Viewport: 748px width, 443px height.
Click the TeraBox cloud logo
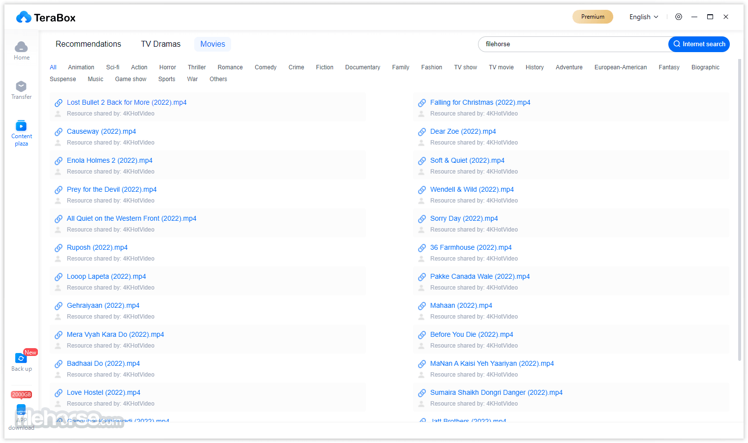pos(24,18)
